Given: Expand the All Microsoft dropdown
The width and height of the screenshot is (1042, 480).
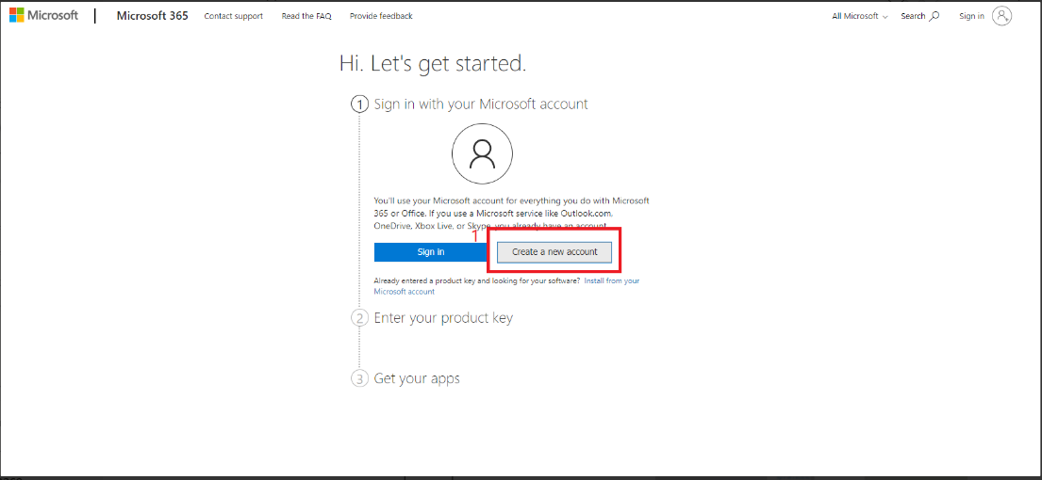Looking at the screenshot, I should pos(859,16).
